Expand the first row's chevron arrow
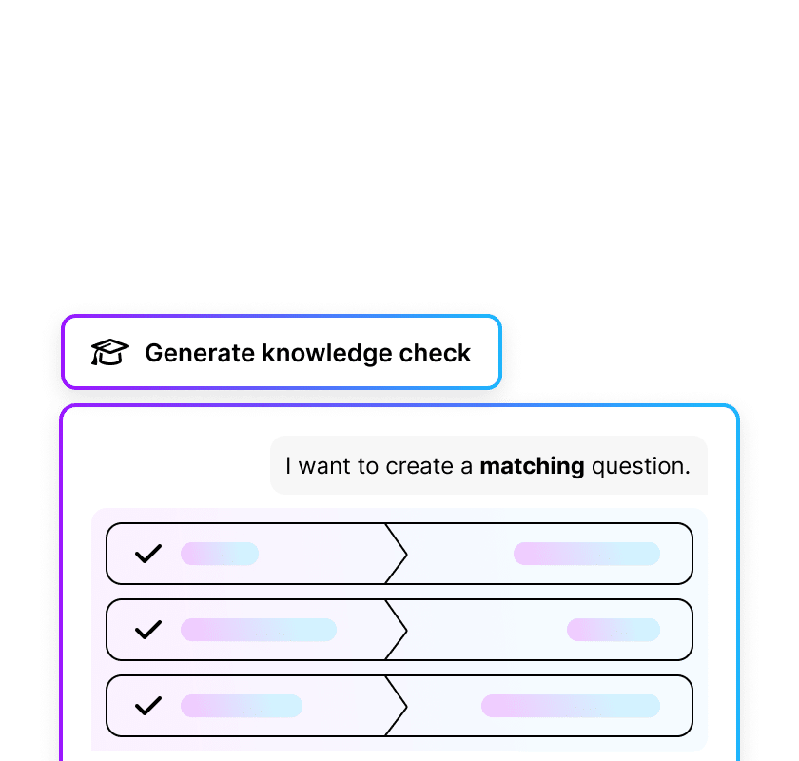The image size is (799, 761). pos(396,554)
